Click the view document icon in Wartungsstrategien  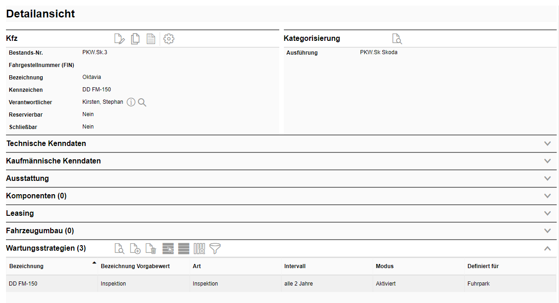[x=119, y=249]
